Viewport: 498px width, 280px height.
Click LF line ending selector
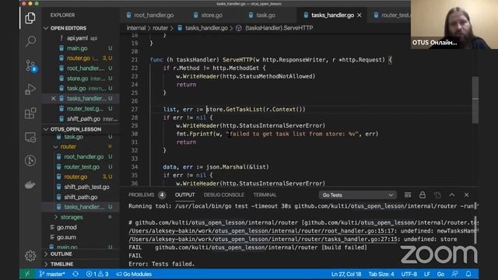point(427,274)
